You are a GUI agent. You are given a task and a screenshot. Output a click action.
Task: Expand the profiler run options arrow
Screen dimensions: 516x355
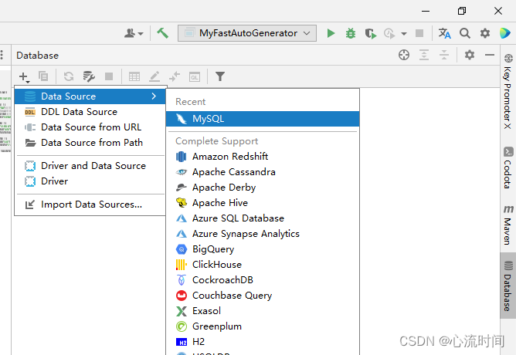pos(404,33)
